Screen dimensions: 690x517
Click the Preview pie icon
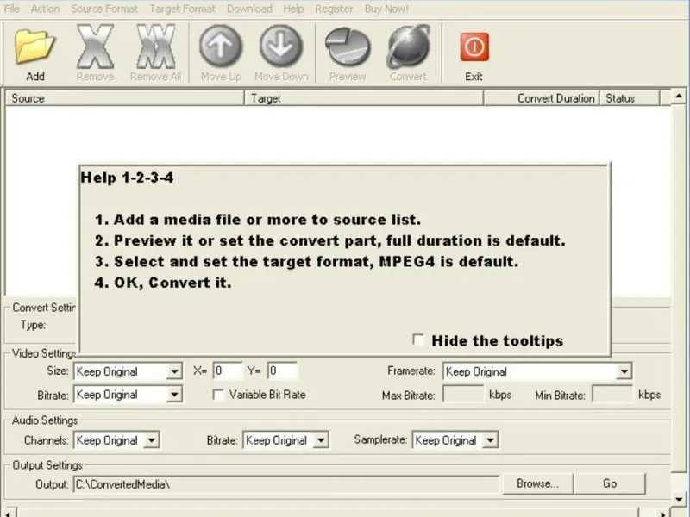[x=348, y=47]
